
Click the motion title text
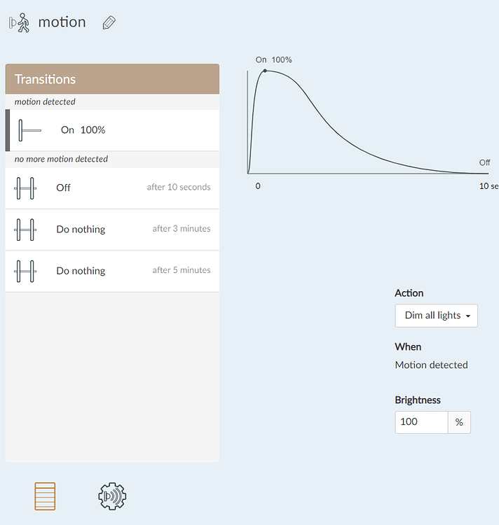[x=62, y=22]
